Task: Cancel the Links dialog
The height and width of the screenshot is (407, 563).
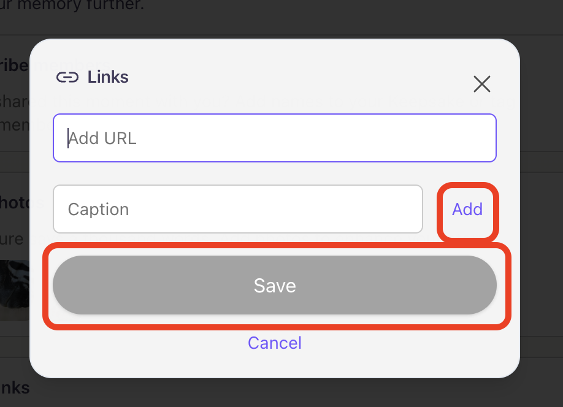Action: 274,342
